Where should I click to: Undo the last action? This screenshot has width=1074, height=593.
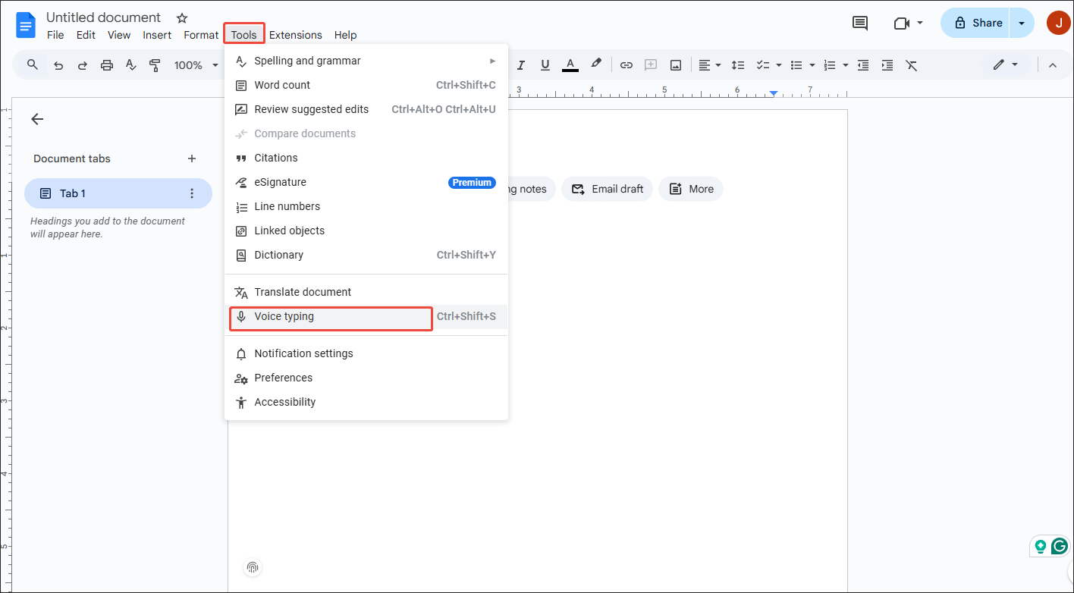tap(58, 64)
